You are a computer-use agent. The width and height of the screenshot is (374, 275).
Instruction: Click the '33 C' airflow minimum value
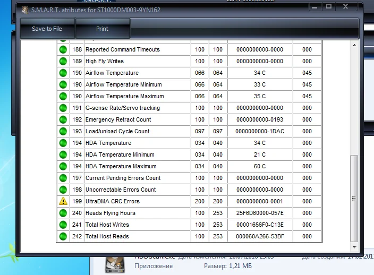[259, 84]
